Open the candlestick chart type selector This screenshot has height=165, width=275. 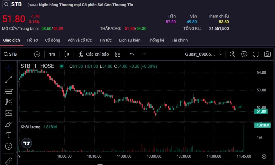point(67,54)
